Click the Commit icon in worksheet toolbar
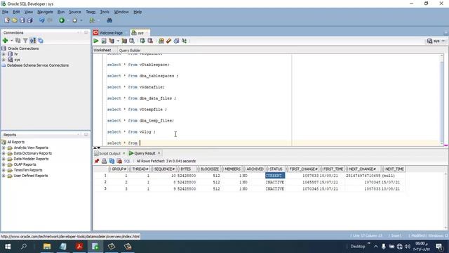Screen dimensions: 449x253 coord(142,41)
